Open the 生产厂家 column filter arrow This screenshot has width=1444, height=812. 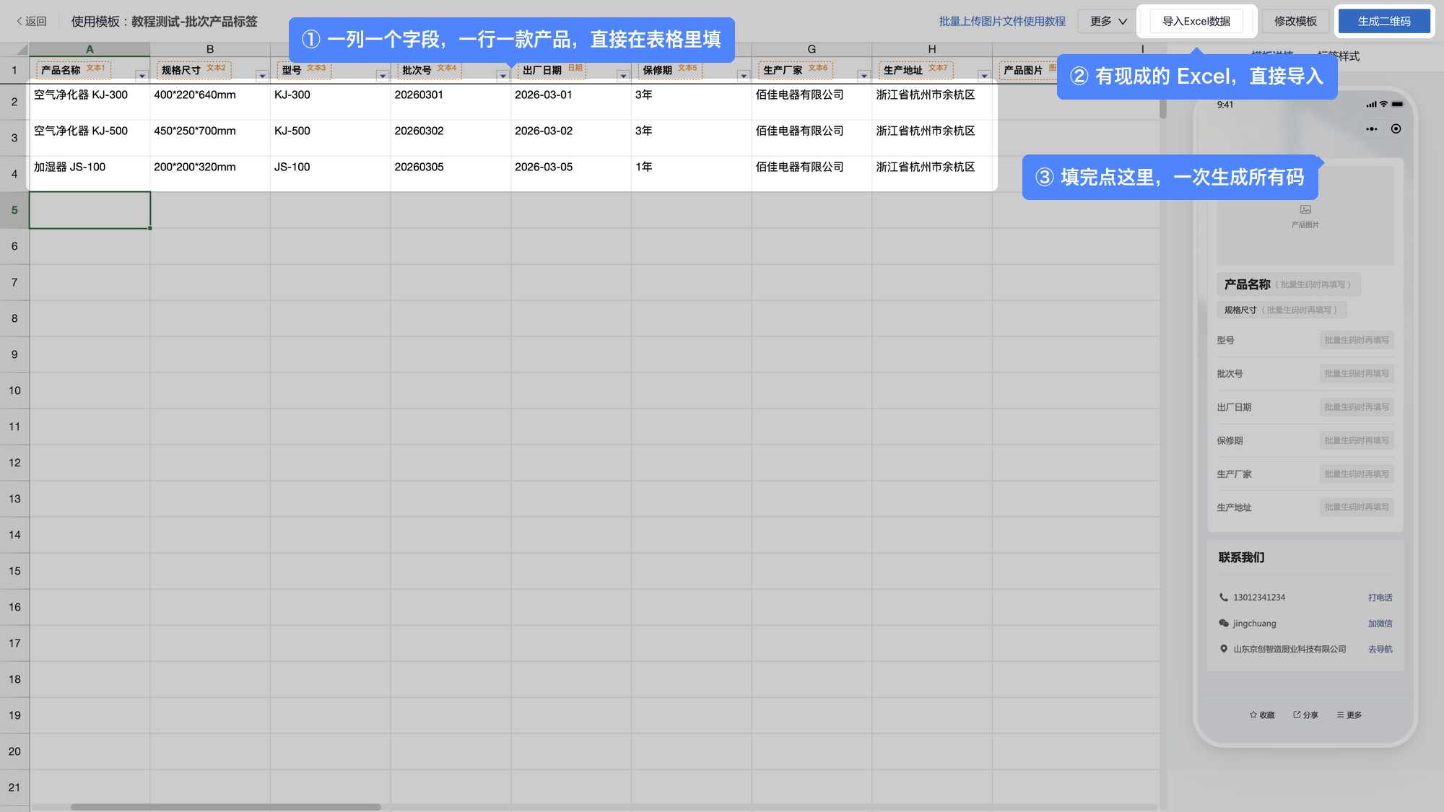(864, 76)
